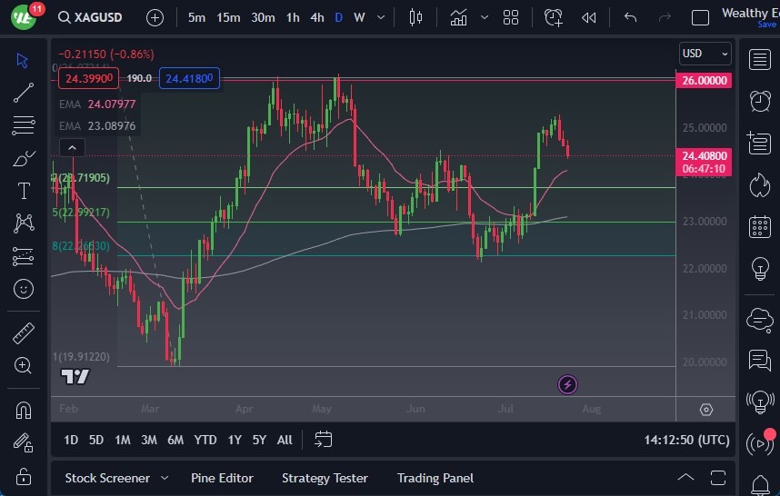
Task: Open the Pine Editor tab
Action: (222, 478)
